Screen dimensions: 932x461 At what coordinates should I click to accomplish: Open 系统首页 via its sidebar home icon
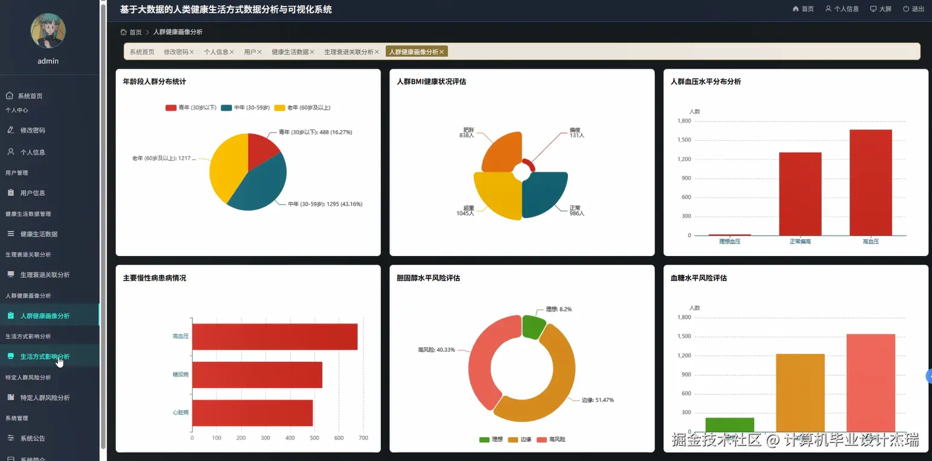[10, 96]
